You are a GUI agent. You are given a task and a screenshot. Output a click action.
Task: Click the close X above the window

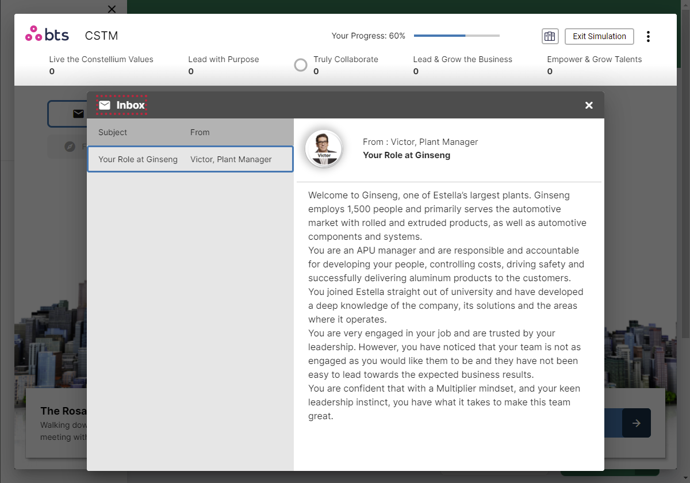click(x=112, y=9)
